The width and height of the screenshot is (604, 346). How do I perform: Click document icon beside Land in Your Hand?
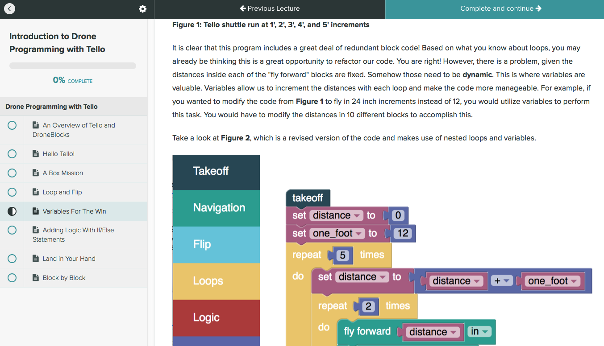coord(36,259)
